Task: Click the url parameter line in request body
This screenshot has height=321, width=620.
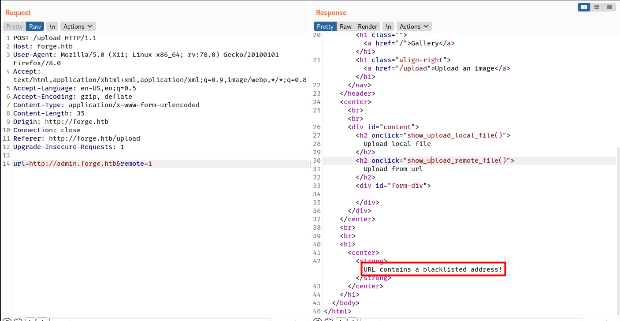Action: coord(82,164)
